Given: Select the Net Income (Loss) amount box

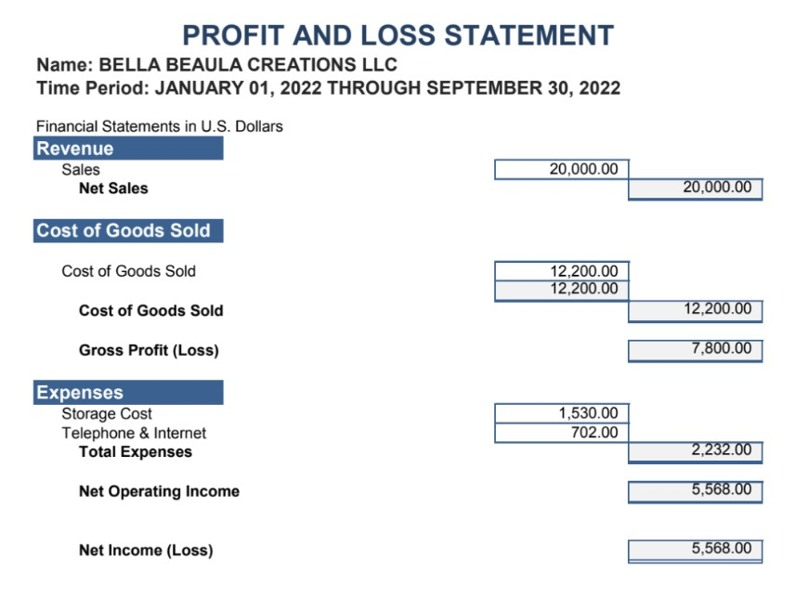Looking at the screenshot, I should (x=695, y=550).
